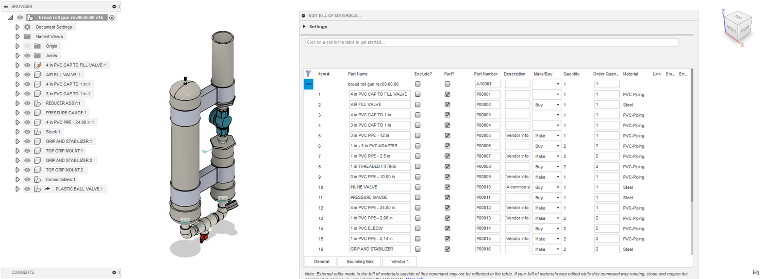The height and width of the screenshot is (279, 763).
Task: Click the Document Settings gear icon
Action: 27,27
